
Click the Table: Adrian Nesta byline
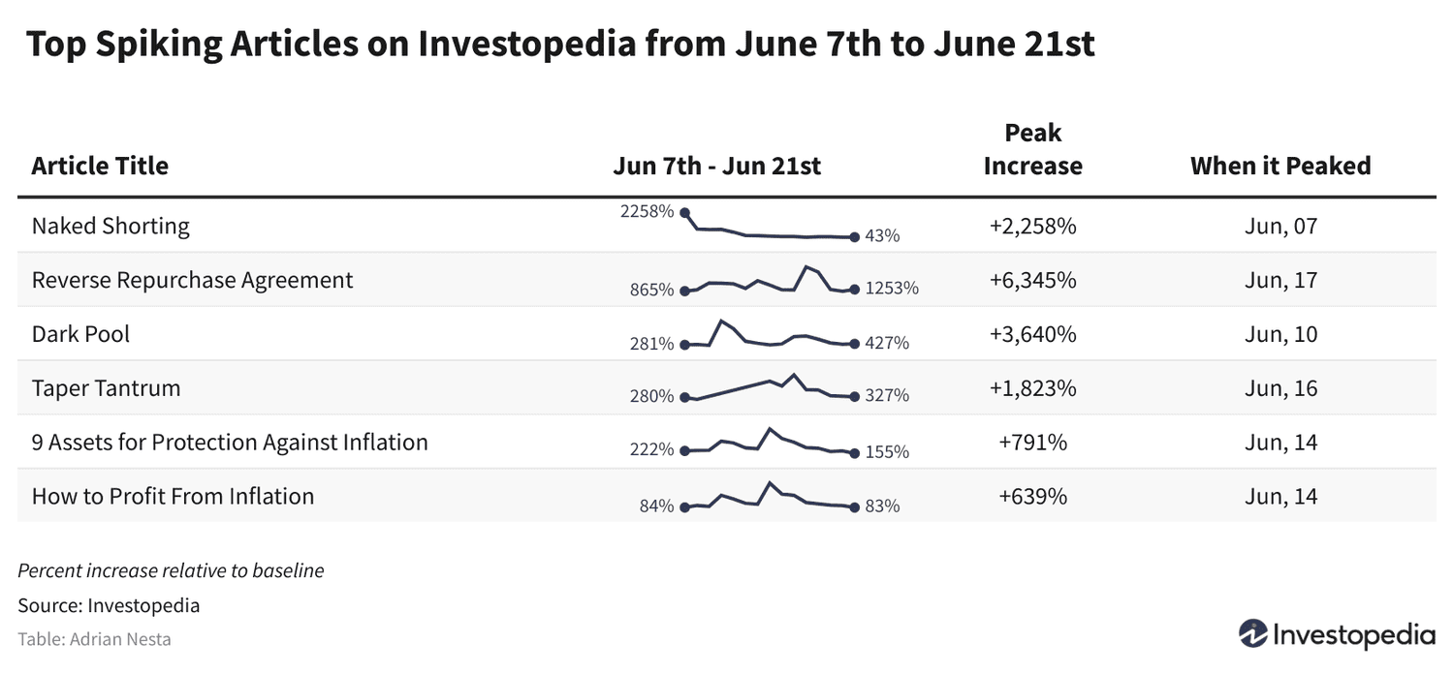pos(94,639)
